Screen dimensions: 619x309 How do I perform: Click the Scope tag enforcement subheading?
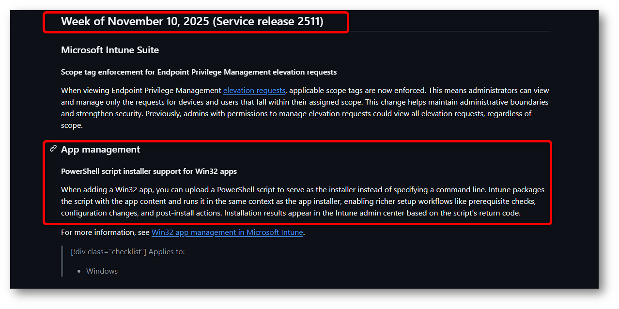[x=199, y=72]
